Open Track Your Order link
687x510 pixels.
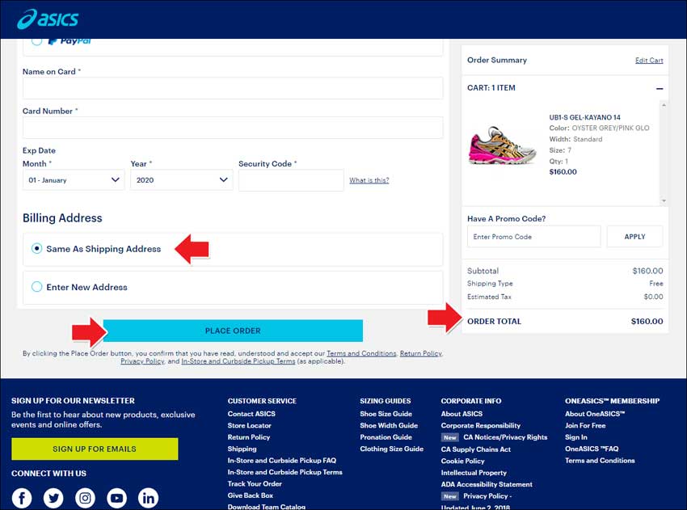coord(255,483)
